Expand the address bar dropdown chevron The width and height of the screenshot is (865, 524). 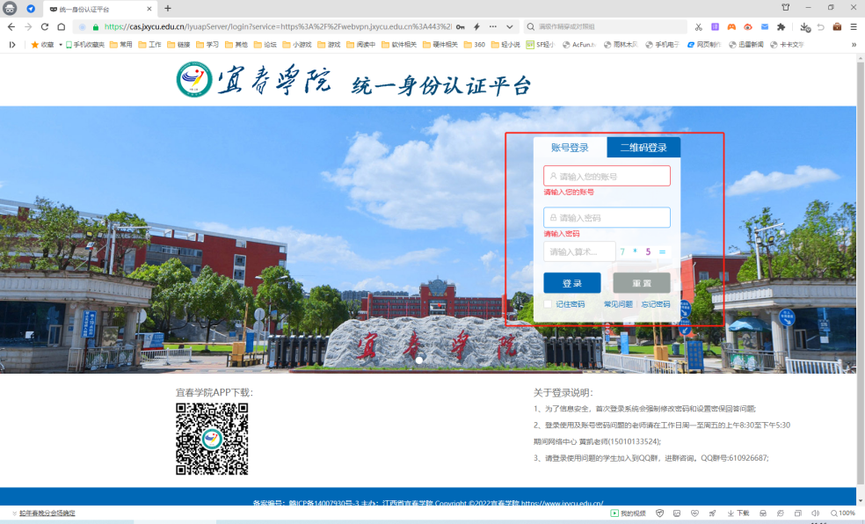tap(510, 27)
